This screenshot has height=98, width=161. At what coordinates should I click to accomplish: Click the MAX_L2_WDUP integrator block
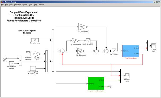(x=88, y=41)
